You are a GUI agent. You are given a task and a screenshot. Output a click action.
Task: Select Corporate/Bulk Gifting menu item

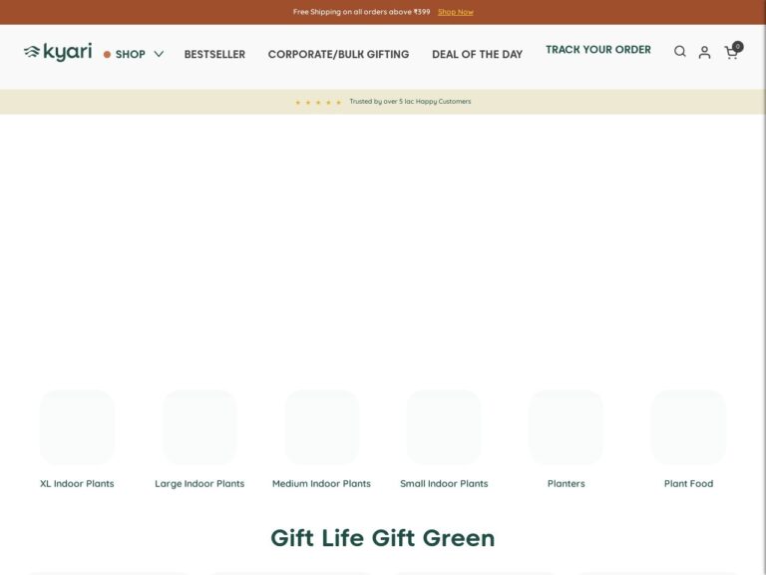pos(338,54)
